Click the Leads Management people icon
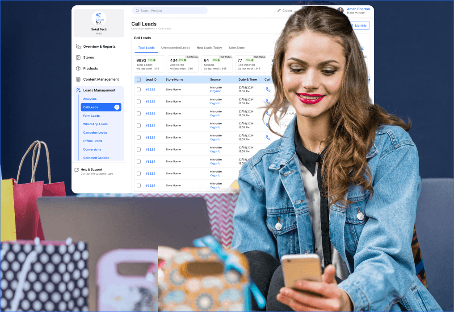 pyautogui.click(x=78, y=90)
